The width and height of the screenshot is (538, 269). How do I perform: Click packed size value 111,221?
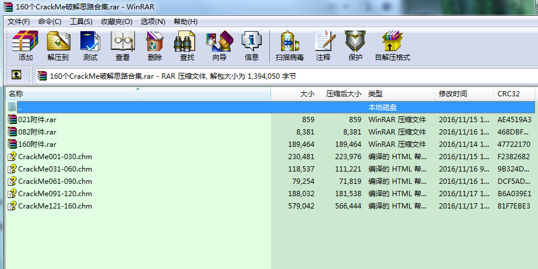pos(347,169)
